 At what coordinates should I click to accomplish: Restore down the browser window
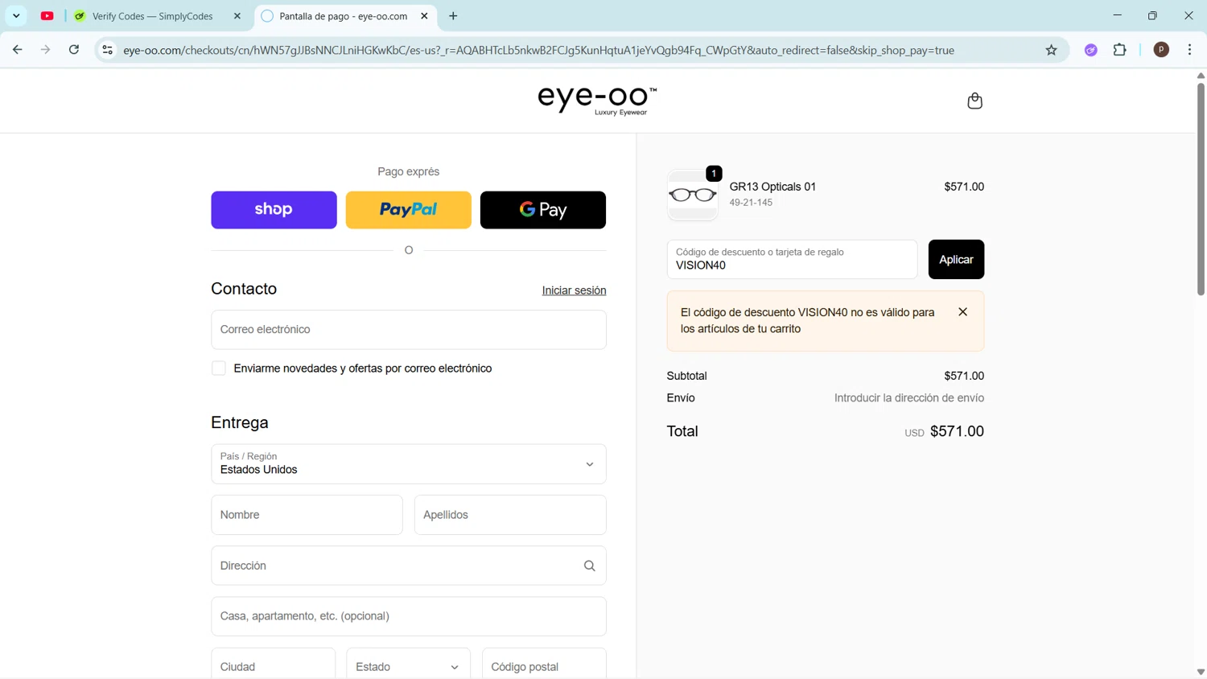pos(1152,15)
